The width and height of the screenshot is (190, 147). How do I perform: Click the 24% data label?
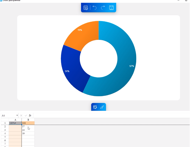pyautogui.click(x=67, y=71)
